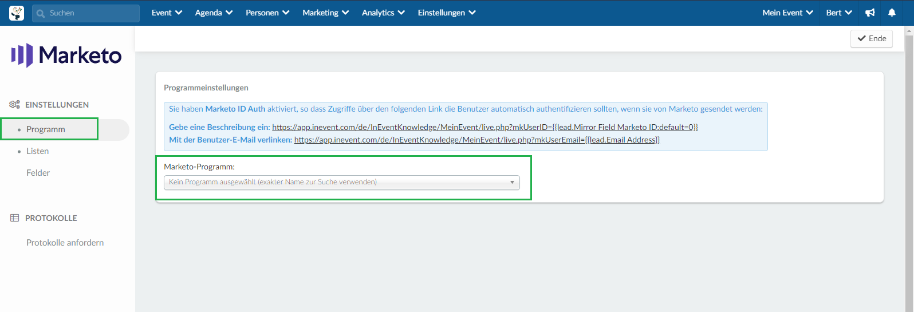Open the Event menu
Viewport: 914px width, 312px height.
[x=167, y=13]
